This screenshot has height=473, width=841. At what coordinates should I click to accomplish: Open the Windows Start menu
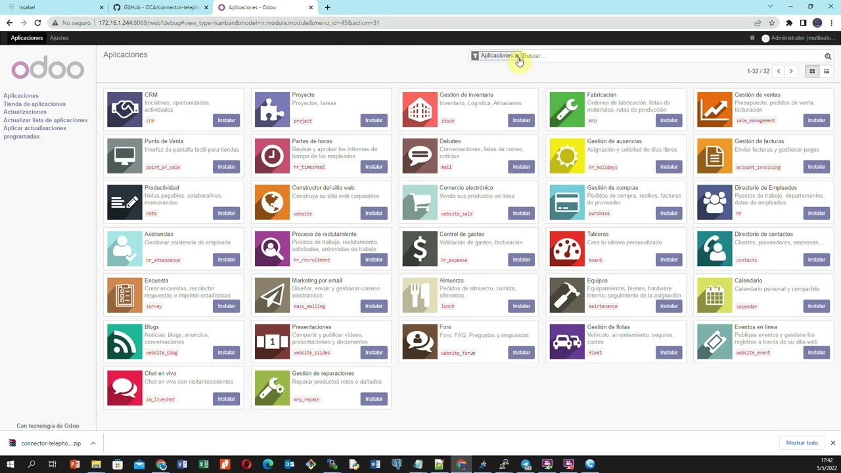click(10, 464)
